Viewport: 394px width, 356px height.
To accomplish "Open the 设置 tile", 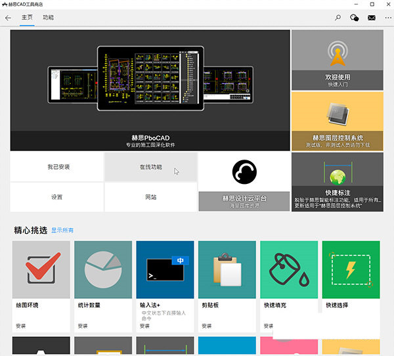I will point(57,197).
